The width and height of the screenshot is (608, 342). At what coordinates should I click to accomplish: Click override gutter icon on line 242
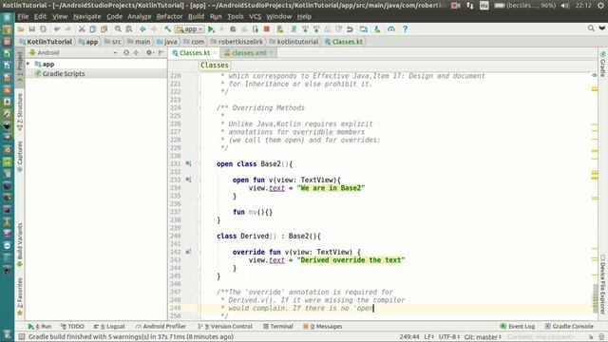coord(188,252)
